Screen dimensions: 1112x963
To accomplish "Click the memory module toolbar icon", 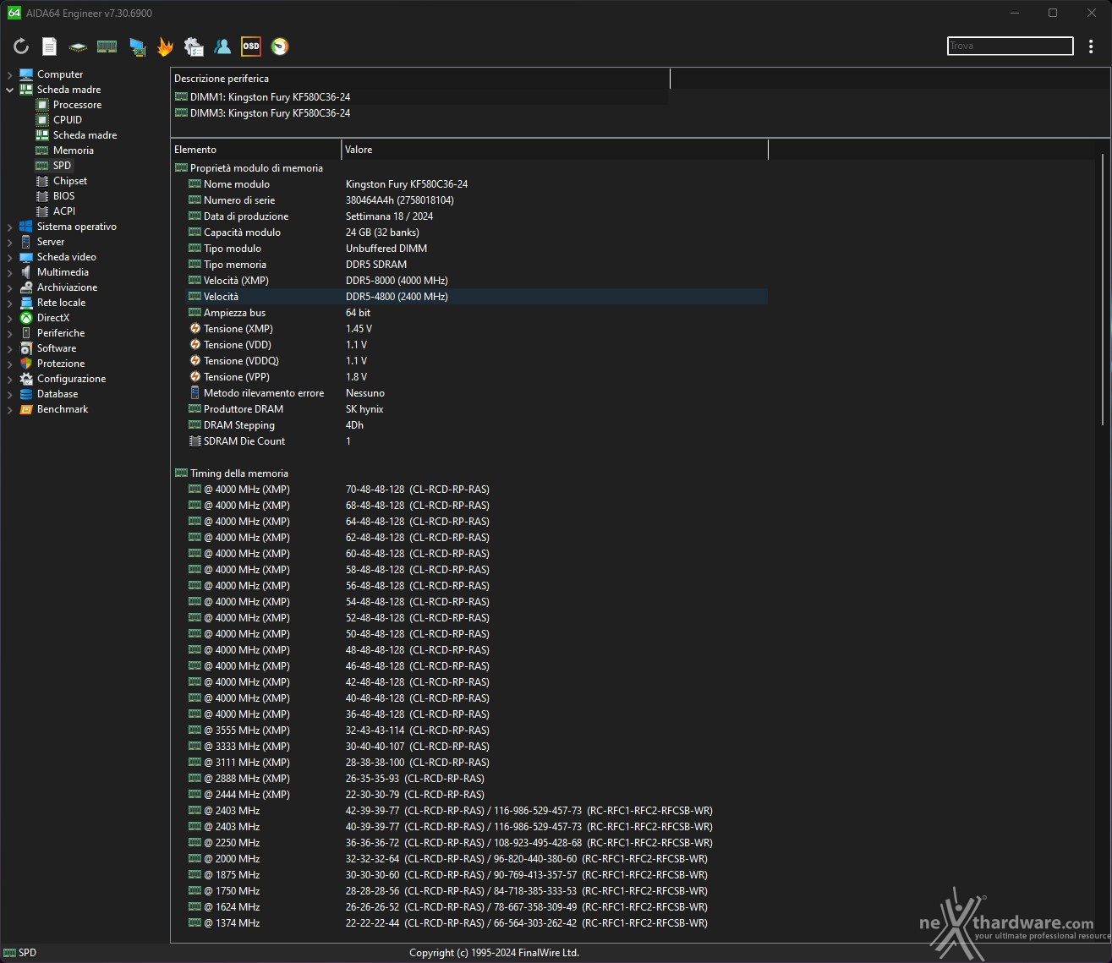I will click(x=107, y=47).
